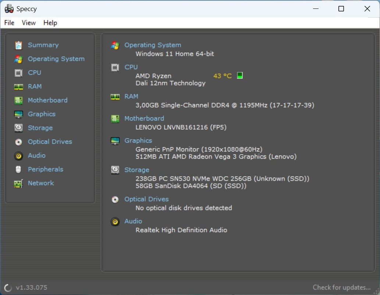
Task: Open the File menu
Action: 9,23
